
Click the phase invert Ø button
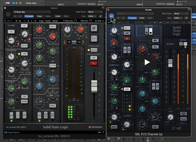pyautogui.click(x=94, y=28)
